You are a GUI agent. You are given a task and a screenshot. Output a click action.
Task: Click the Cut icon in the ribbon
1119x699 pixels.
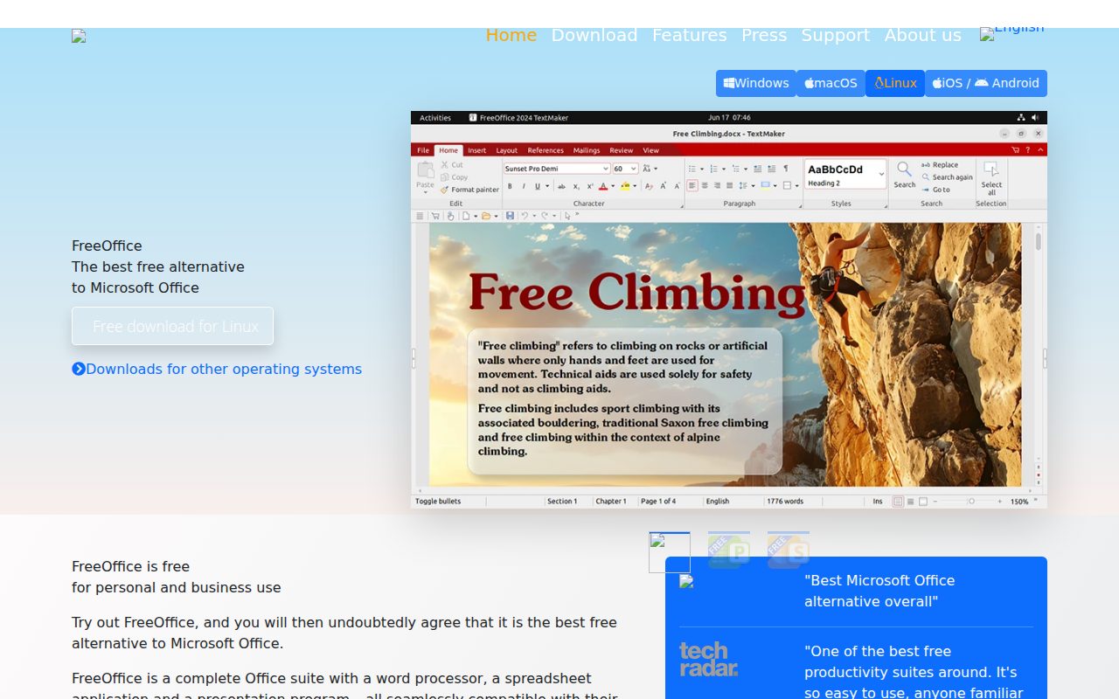(x=445, y=164)
